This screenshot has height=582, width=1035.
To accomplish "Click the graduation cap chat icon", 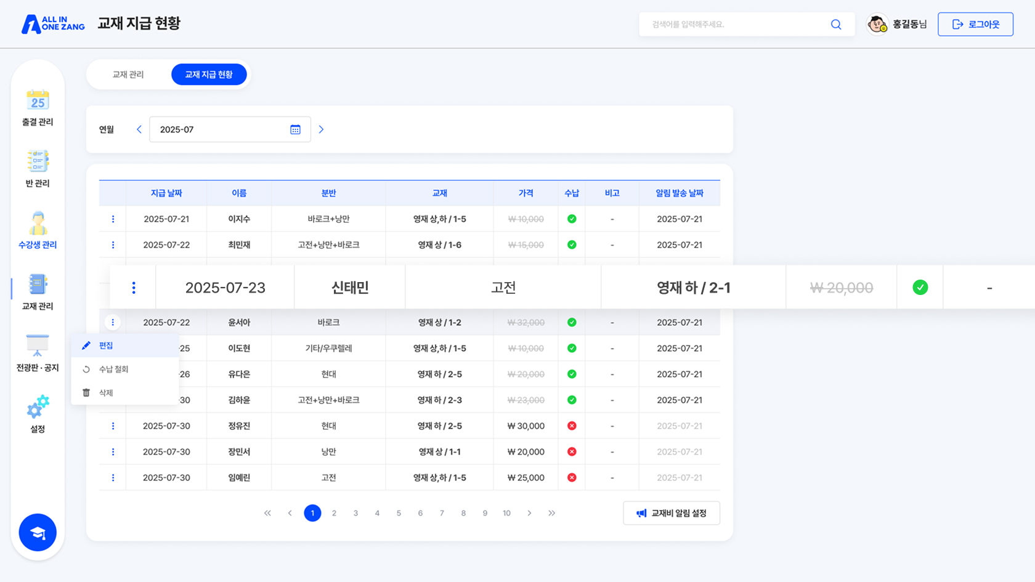I will 38,532.
